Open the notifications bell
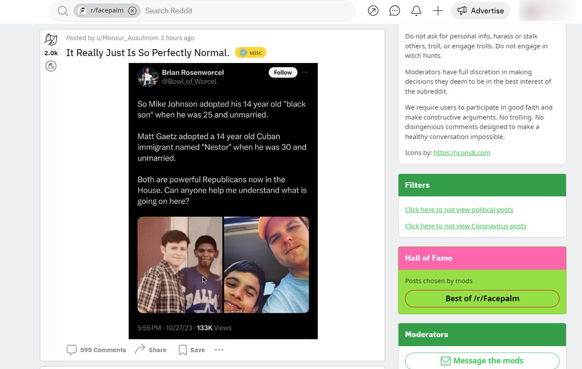 pos(416,11)
